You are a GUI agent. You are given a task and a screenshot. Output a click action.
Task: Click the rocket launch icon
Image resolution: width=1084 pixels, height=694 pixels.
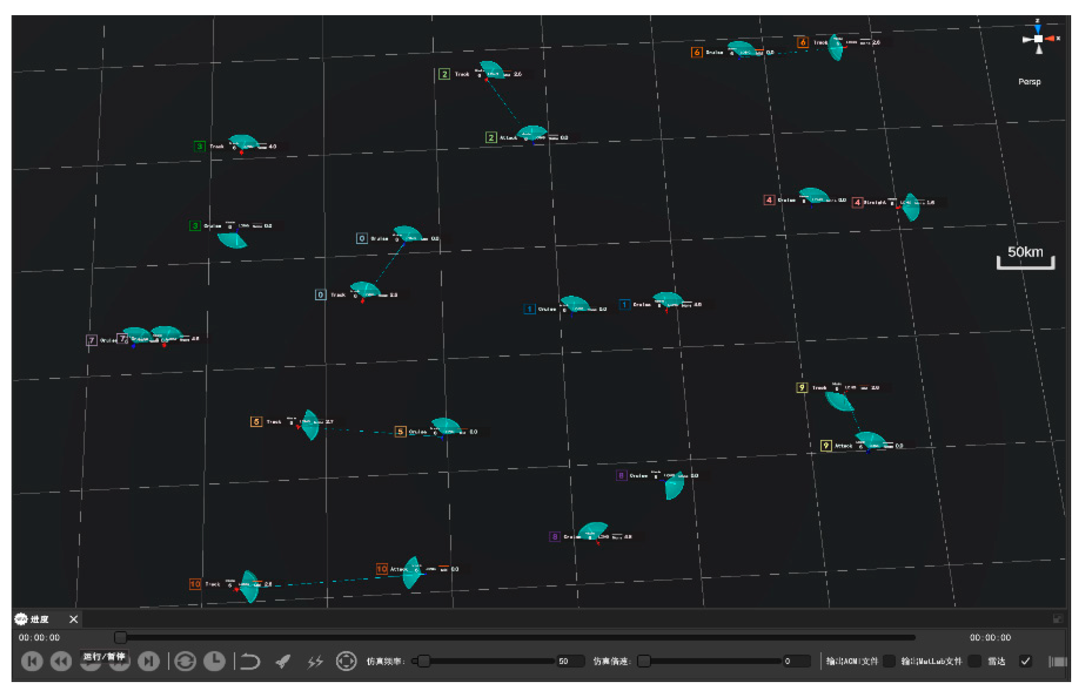coord(283,662)
